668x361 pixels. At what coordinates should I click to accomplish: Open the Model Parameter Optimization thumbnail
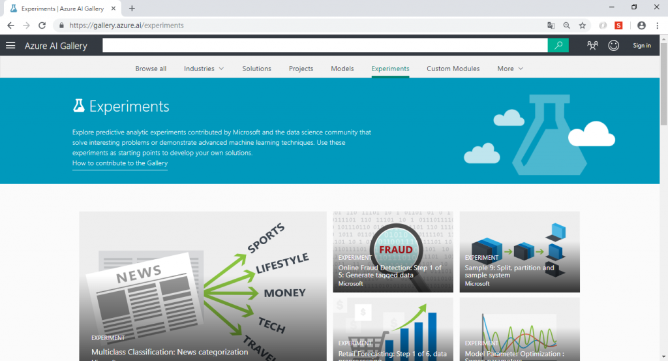pos(519,329)
